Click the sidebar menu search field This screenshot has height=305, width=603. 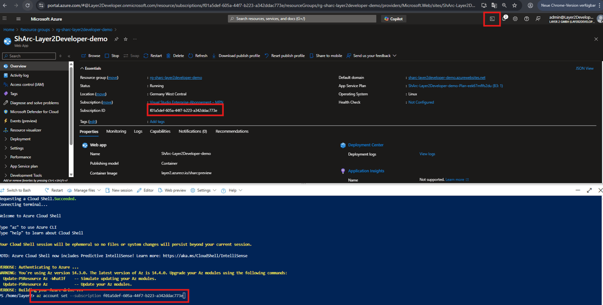coord(30,56)
